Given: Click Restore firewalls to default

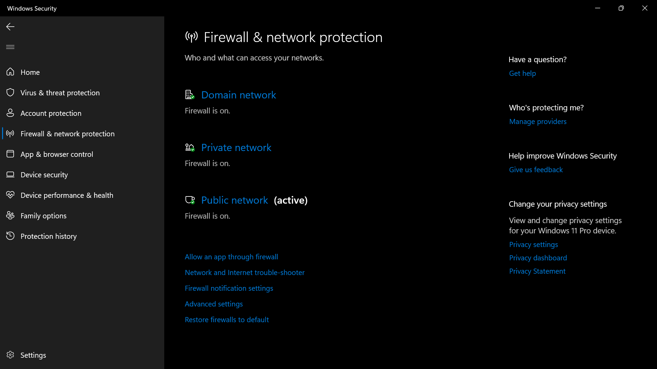Looking at the screenshot, I should tap(227, 320).
